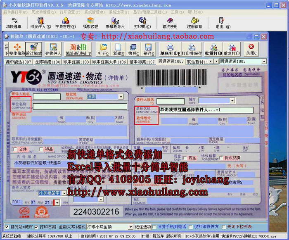
Task: Check the 协议结算 agreement checkbox
Action: coord(221,158)
